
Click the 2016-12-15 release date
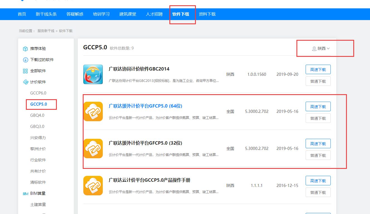(x=287, y=186)
